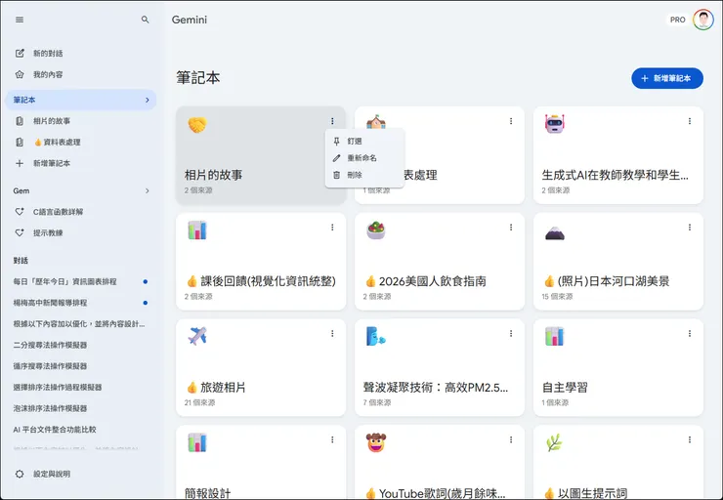The width and height of the screenshot is (723, 500).
Task: Click the bar chart emoji on 自主學習 card
Action: click(555, 336)
